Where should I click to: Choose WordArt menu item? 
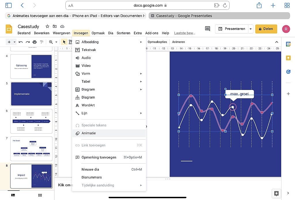[109, 105]
